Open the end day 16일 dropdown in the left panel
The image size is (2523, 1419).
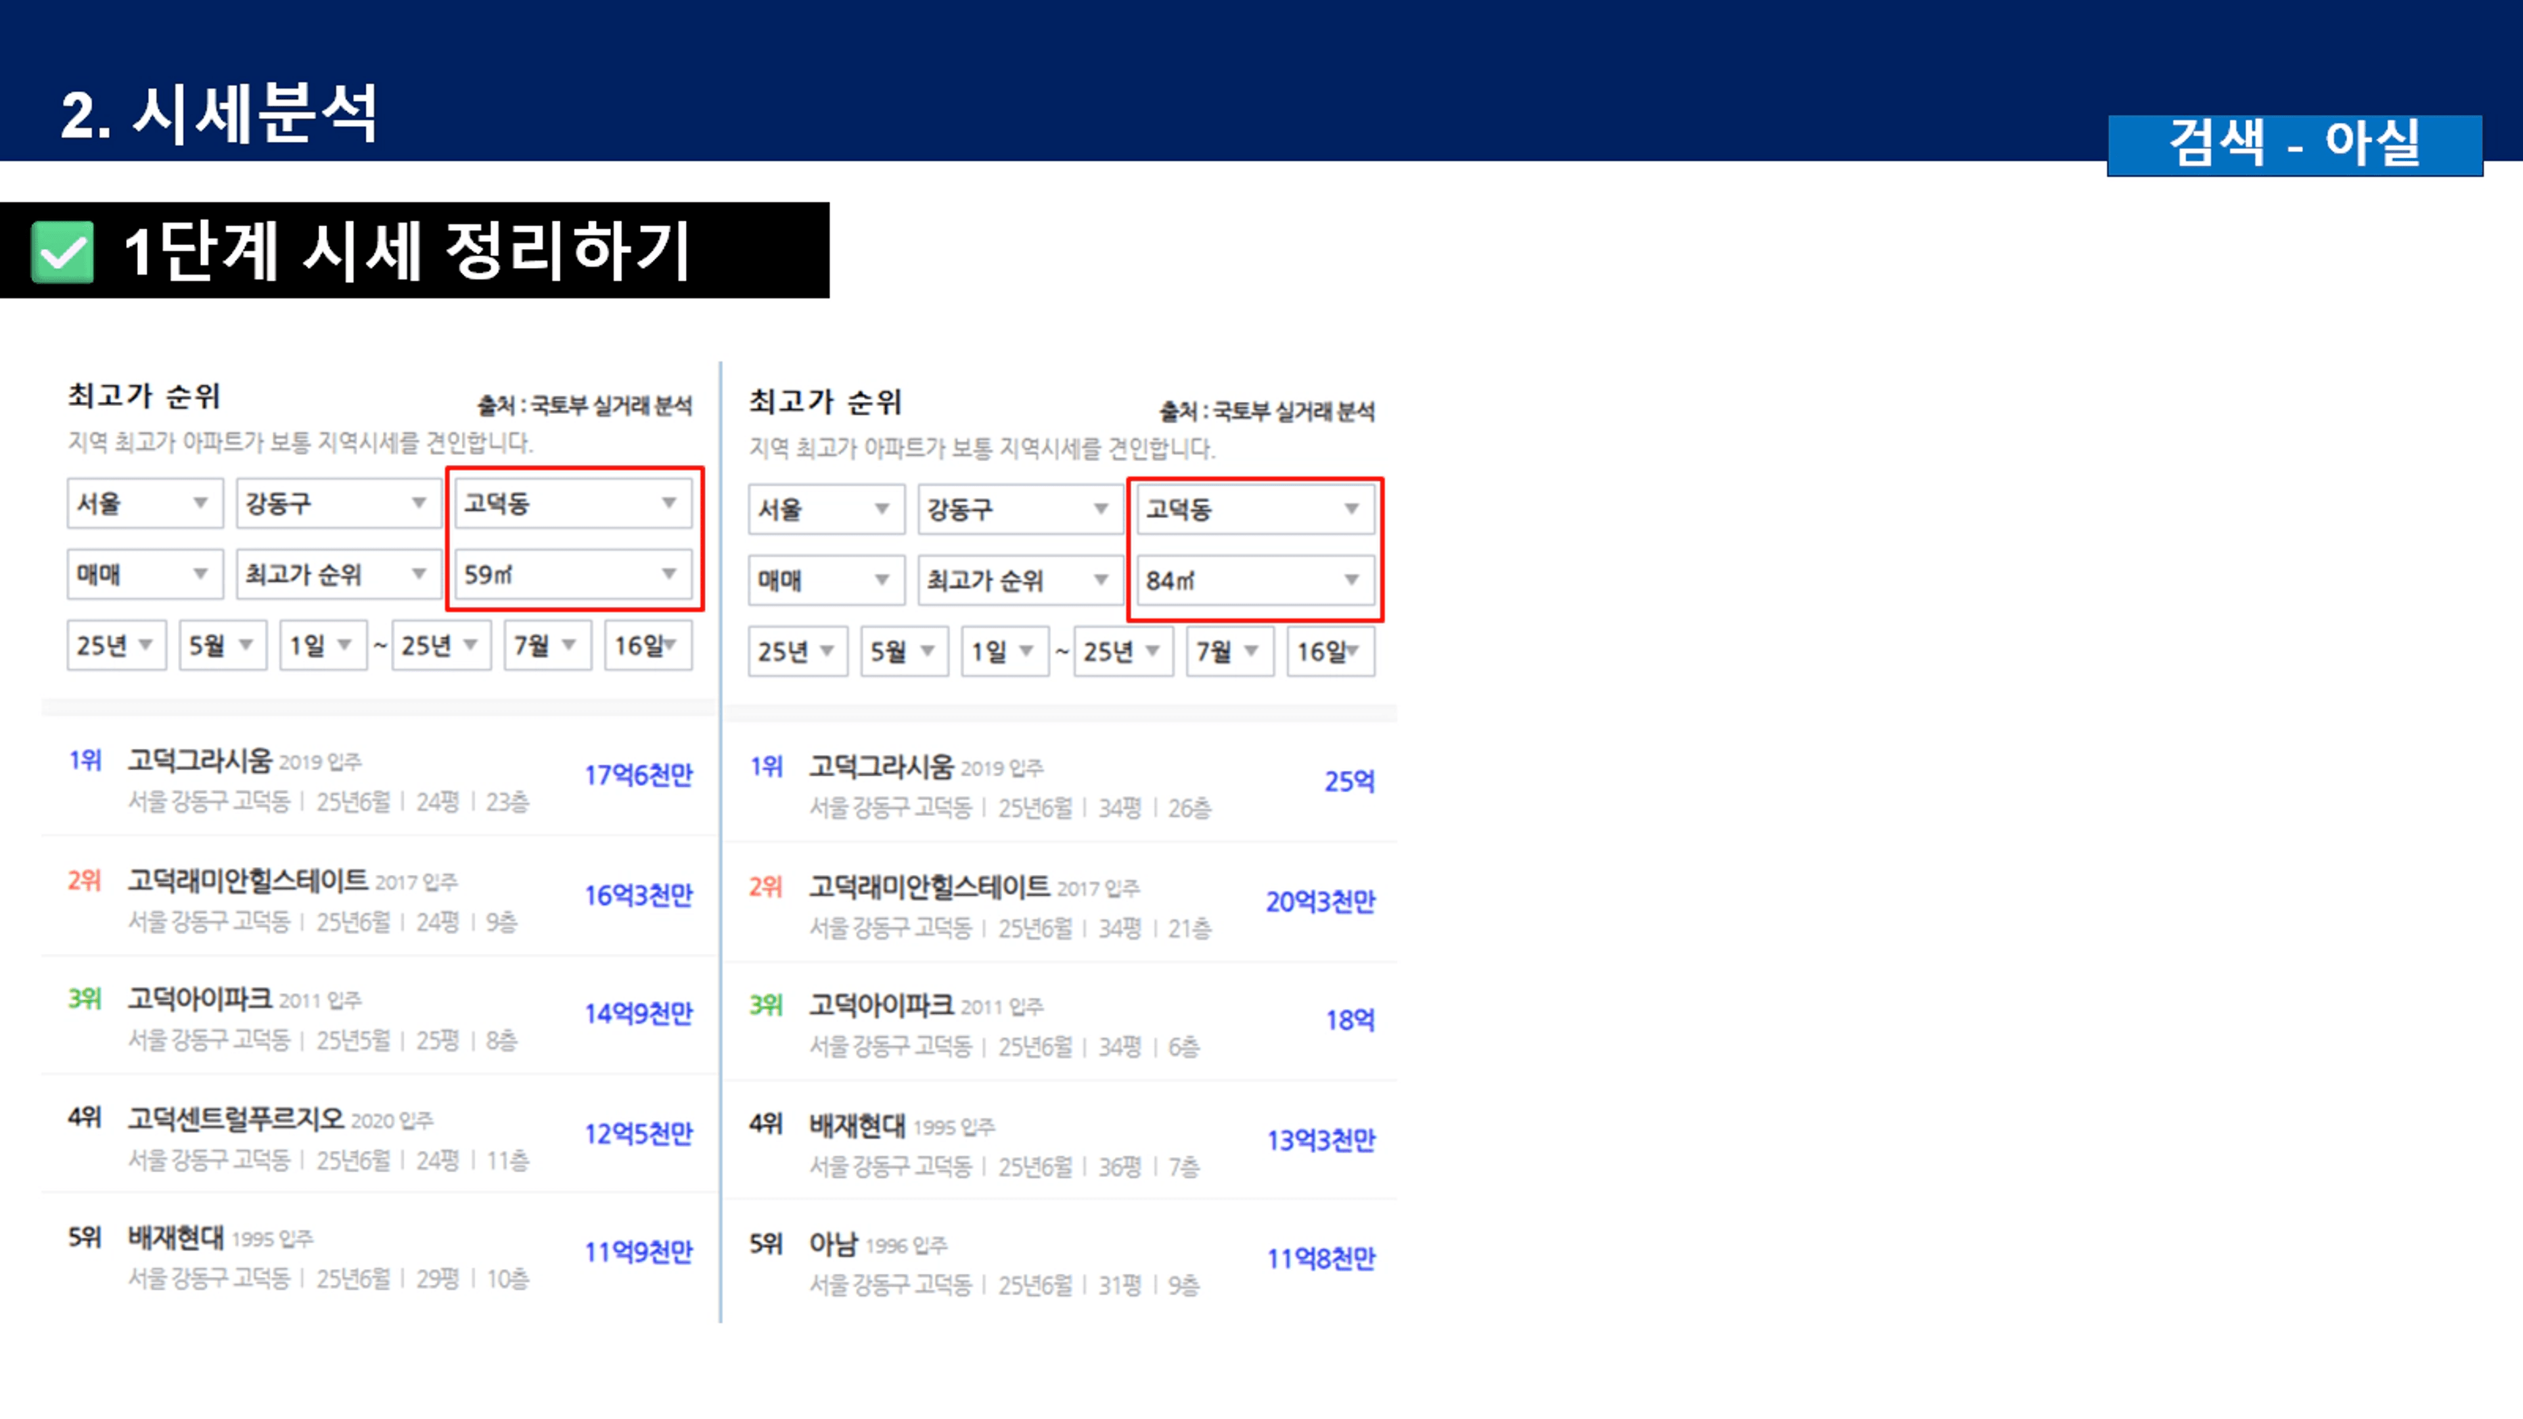(x=648, y=645)
